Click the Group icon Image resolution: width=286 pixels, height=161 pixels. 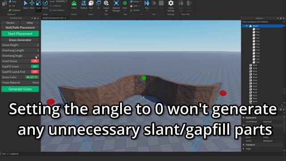tap(131, 1)
